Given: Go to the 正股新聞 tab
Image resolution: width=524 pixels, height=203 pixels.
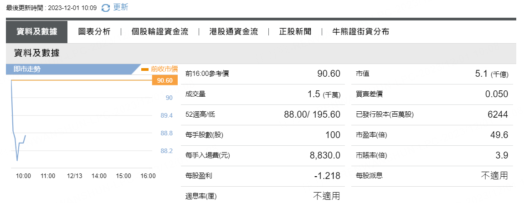Looking at the screenshot, I should [x=295, y=32].
